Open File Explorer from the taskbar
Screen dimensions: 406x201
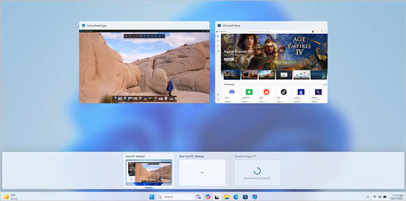pyautogui.click(x=226, y=197)
